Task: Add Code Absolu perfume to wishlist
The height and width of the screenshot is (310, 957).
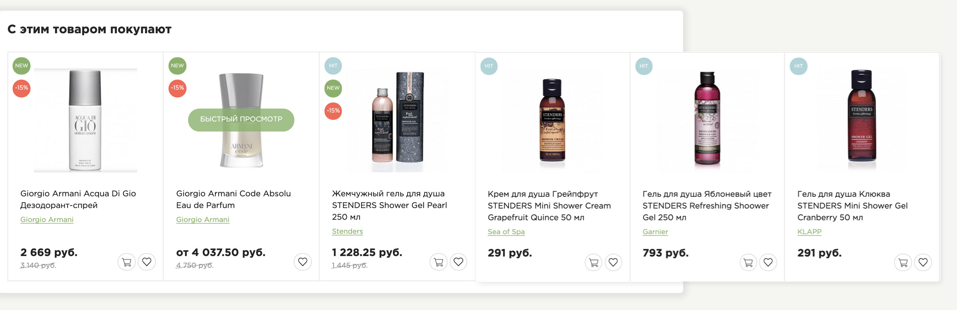Action: [303, 262]
